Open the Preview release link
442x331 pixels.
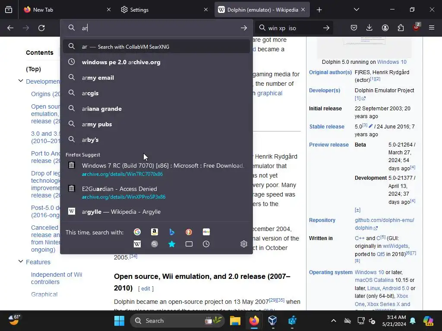[x=328, y=145]
